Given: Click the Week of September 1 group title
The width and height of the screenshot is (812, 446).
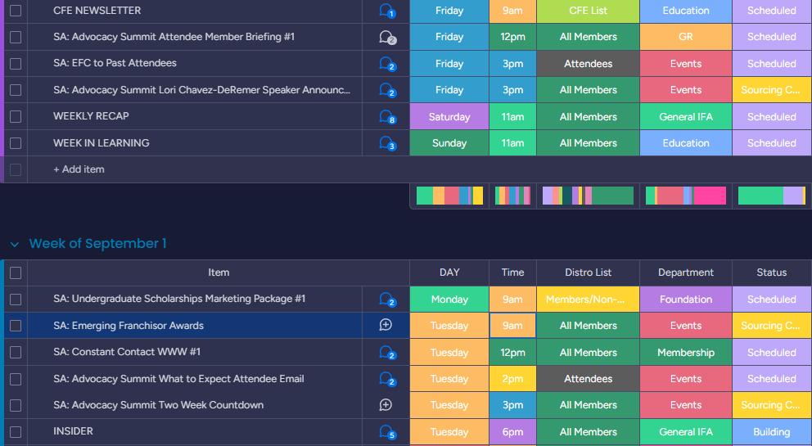Looking at the screenshot, I should [98, 244].
